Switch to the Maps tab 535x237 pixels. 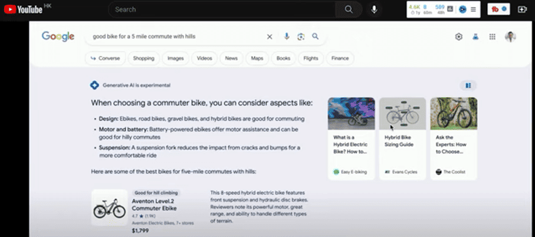[257, 58]
